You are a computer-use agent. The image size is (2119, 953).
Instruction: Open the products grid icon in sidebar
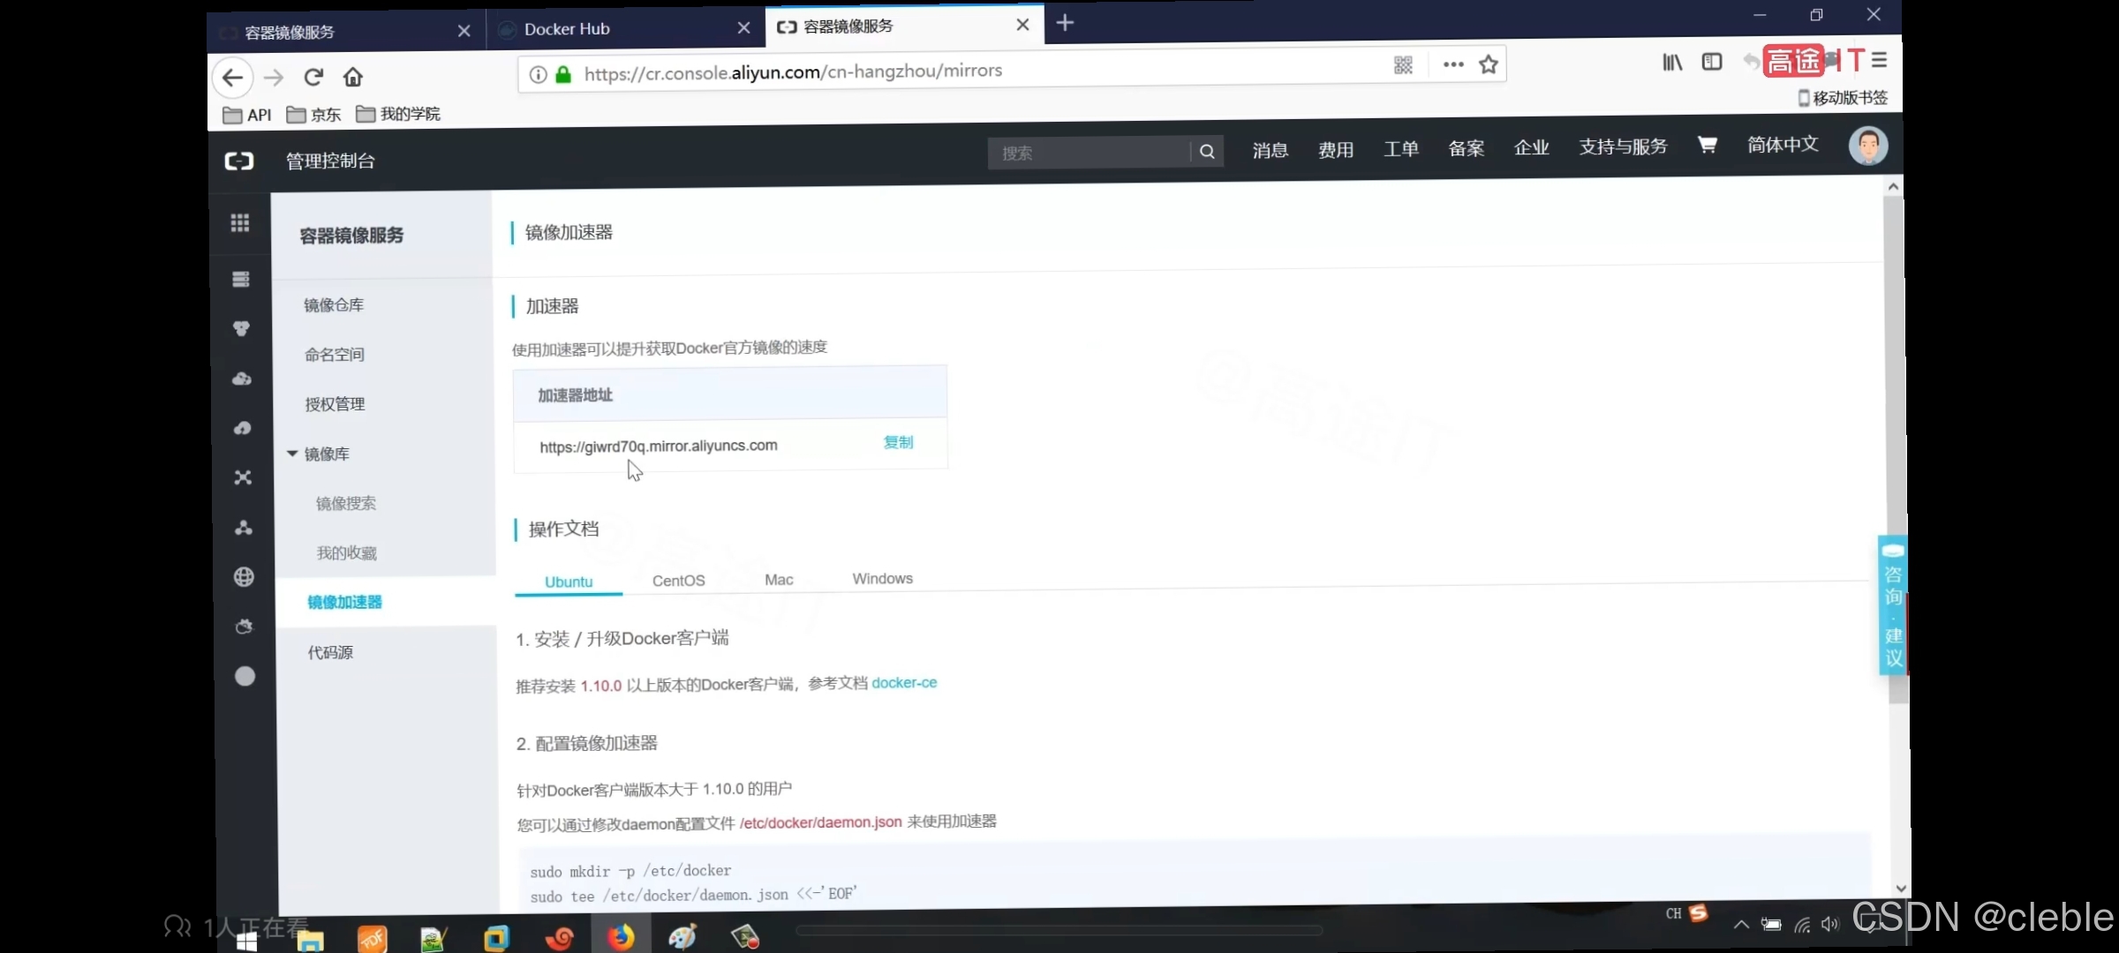[x=240, y=222]
